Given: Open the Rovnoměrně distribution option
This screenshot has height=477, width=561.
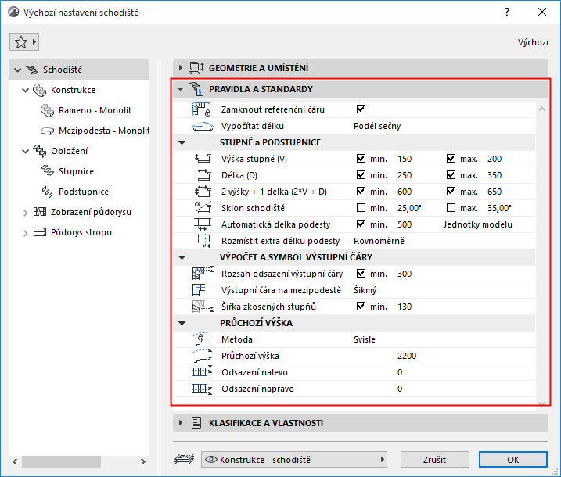Looking at the screenshot, I should click(379, 241).
